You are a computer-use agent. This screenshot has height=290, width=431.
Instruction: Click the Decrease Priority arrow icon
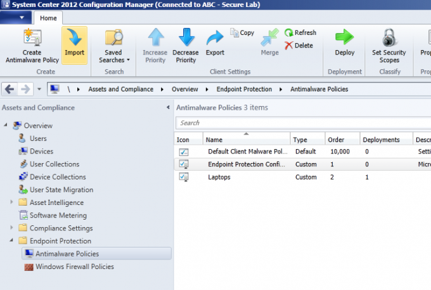pos(186,37)
